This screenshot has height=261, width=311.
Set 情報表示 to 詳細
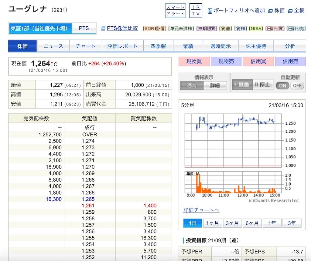pyautogui.click(x=215, y=85)
